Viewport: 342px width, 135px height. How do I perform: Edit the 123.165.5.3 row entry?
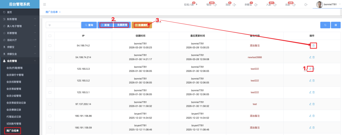[310, 69]
